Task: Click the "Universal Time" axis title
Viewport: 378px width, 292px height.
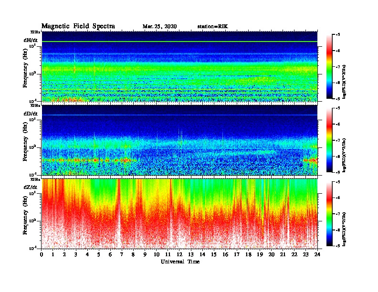Action: tap(180, 261)
